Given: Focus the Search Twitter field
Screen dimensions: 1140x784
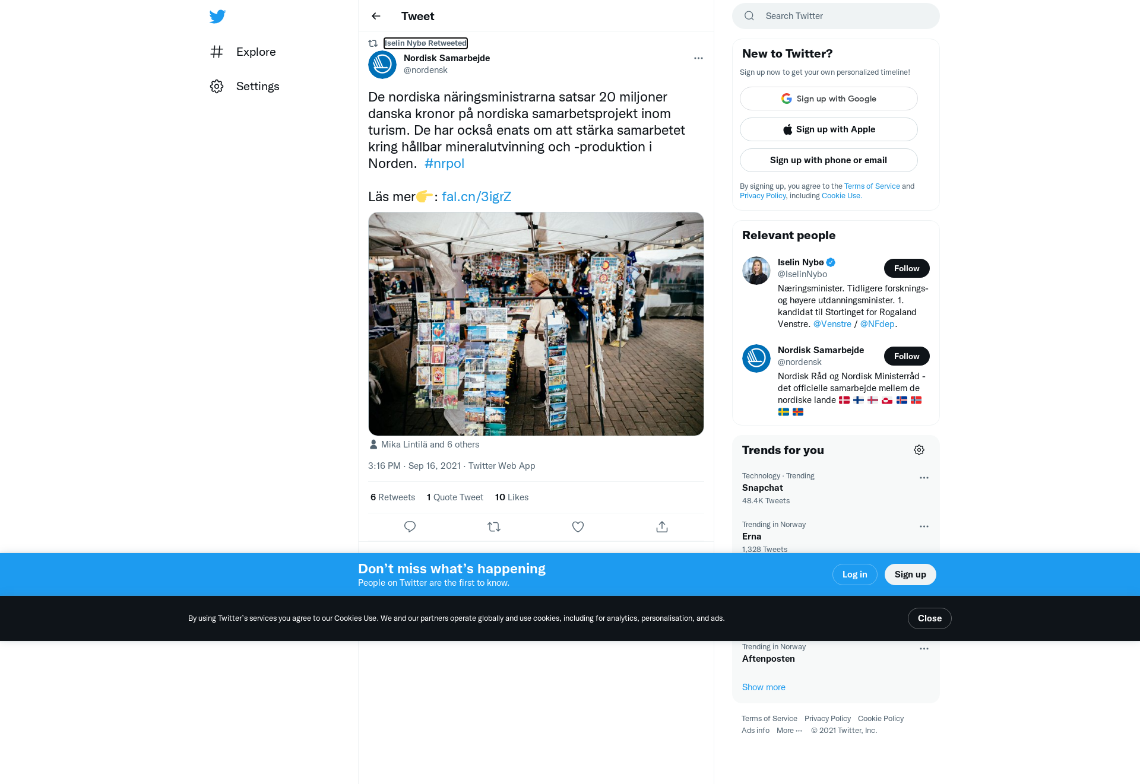Looking at the screenshot, I should point(836,16).
